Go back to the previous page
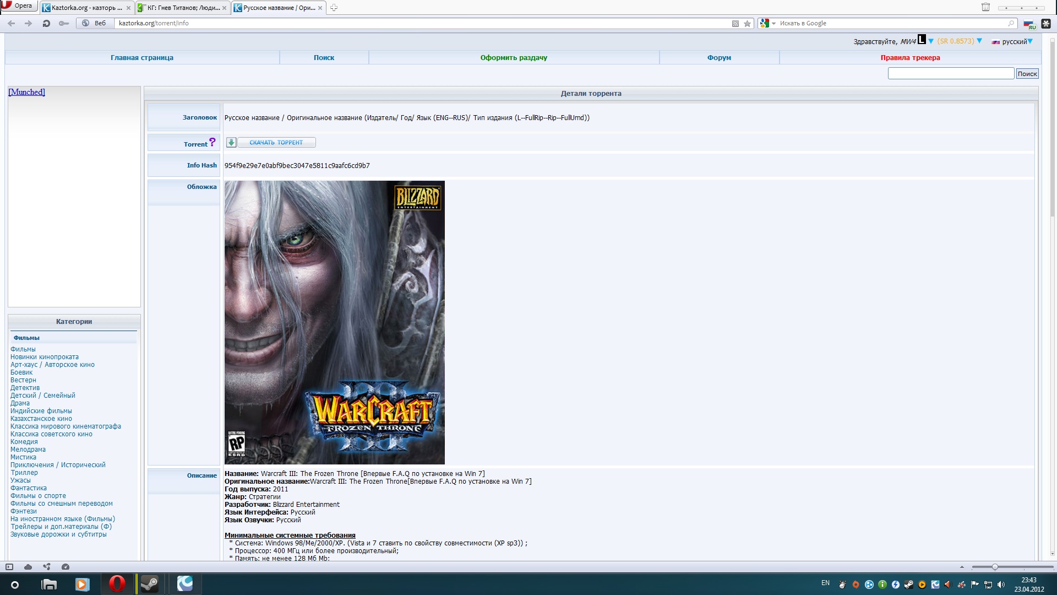Screen dimensions: 1057x595 pyautogui.click(x=12, y=23)
